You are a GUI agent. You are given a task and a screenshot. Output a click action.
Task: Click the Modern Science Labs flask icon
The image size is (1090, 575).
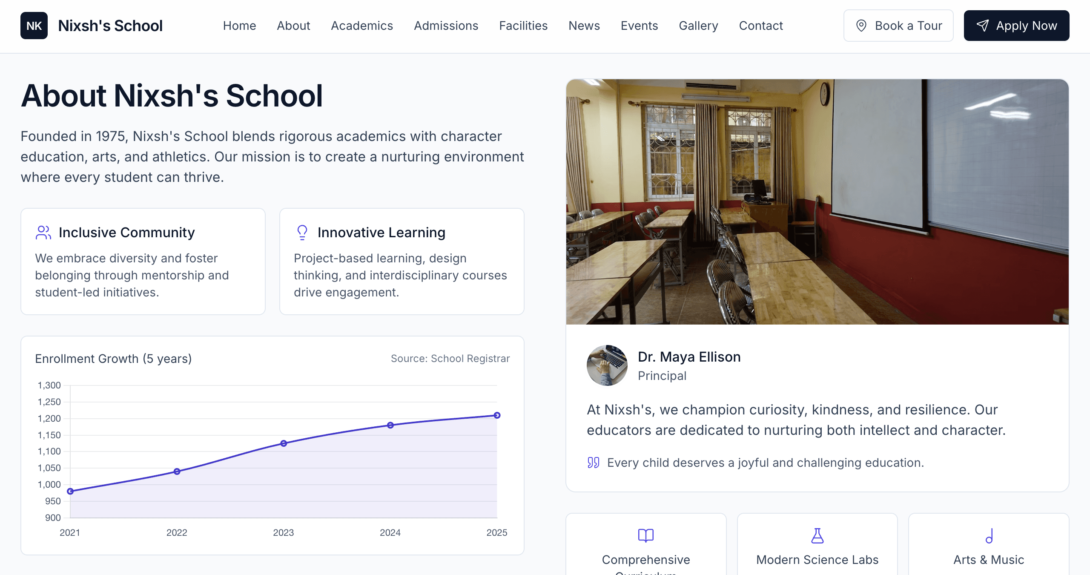(x=817, y=535)
